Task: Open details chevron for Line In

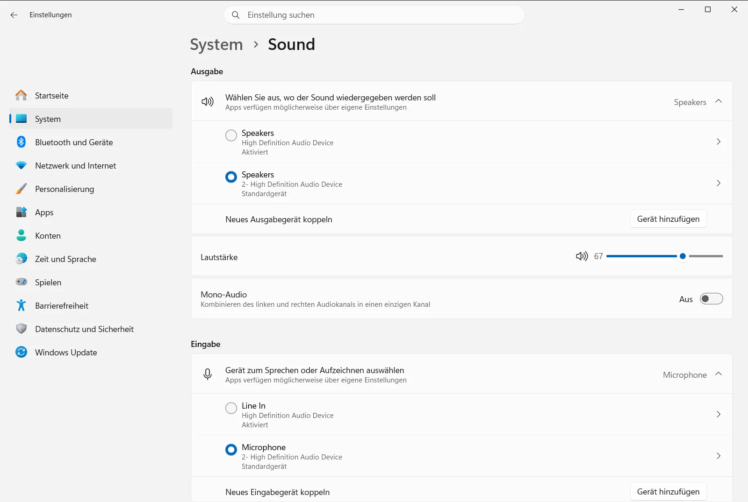Action: point(719,414)
